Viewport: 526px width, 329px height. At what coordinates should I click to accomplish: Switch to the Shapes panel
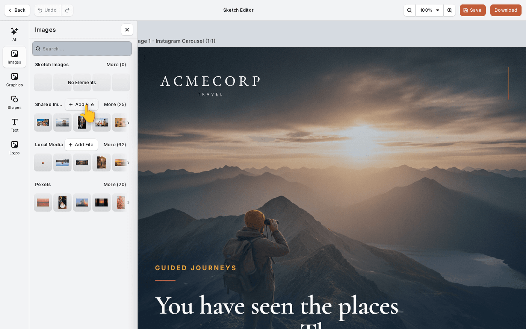coord(14,102)
